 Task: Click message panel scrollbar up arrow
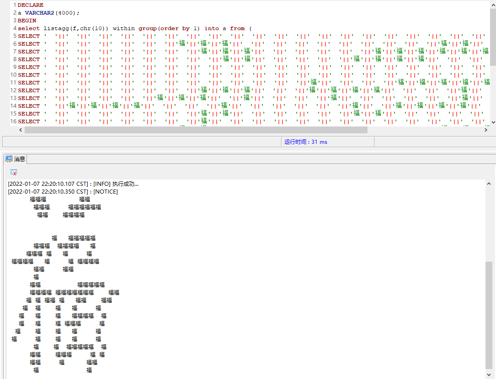tap(489, 184)
